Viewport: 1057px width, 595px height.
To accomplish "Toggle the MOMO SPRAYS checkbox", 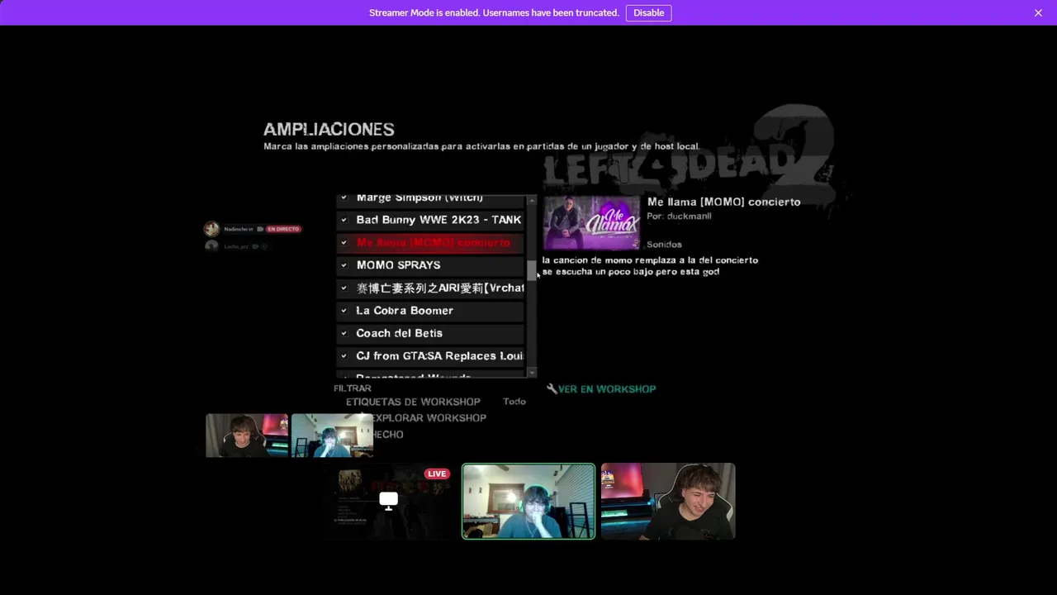I will pos(344,265).
